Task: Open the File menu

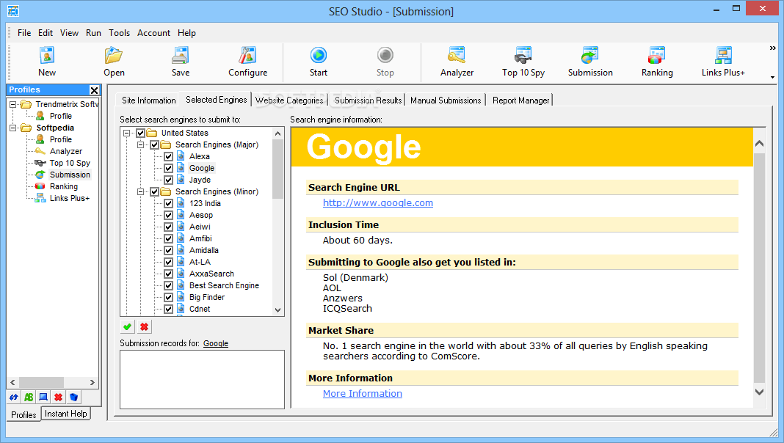Action: click(24, 33)
